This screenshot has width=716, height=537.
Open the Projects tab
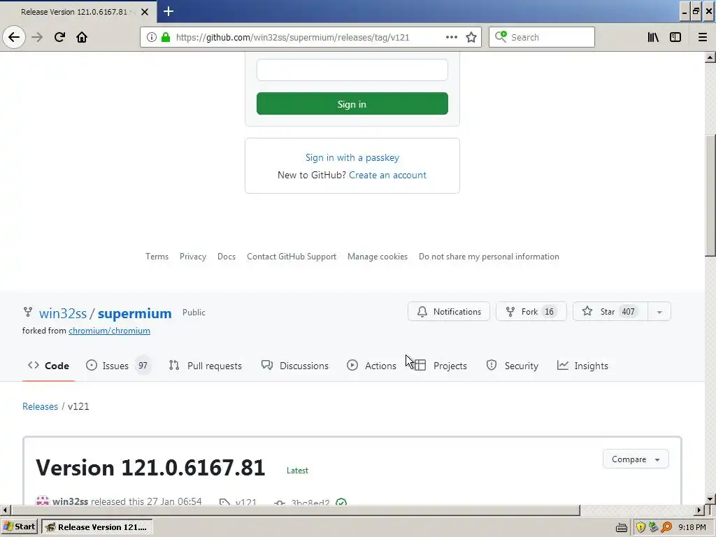[x=441, y=366]
